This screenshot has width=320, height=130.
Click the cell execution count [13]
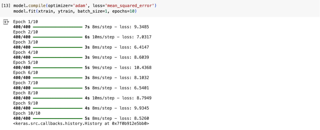pos(7,6)
